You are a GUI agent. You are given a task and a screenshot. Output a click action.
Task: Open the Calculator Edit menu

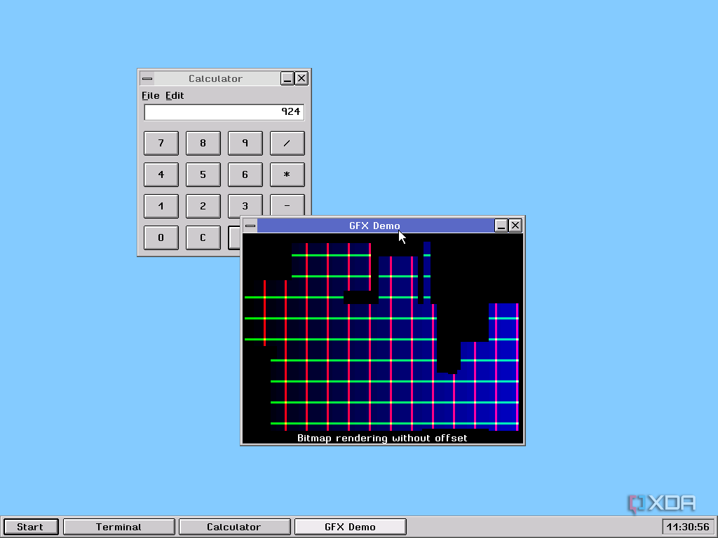tap(175, 95)
